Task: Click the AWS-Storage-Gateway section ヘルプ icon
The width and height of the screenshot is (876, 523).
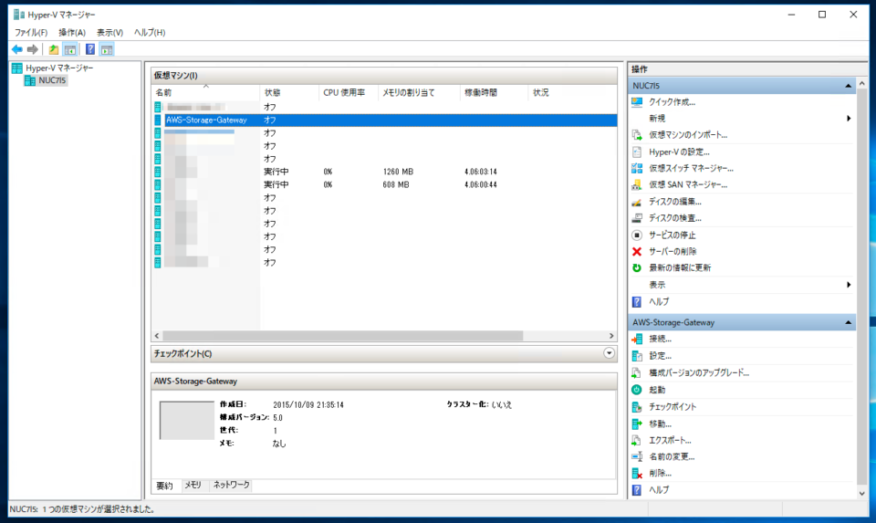Action: click(x=637, y=490)
